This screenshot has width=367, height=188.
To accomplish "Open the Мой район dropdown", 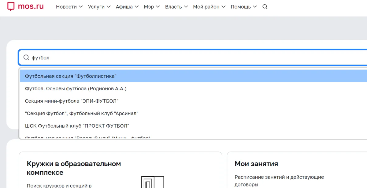I will [209, 7].
